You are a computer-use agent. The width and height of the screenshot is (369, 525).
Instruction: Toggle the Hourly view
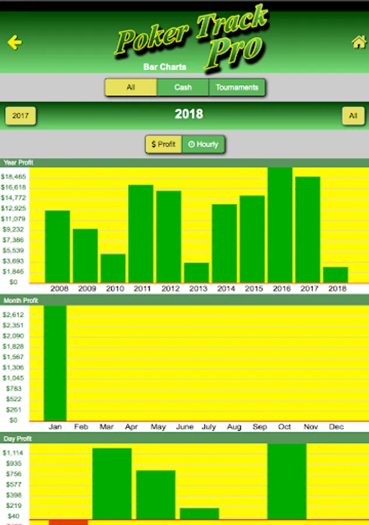203,144
